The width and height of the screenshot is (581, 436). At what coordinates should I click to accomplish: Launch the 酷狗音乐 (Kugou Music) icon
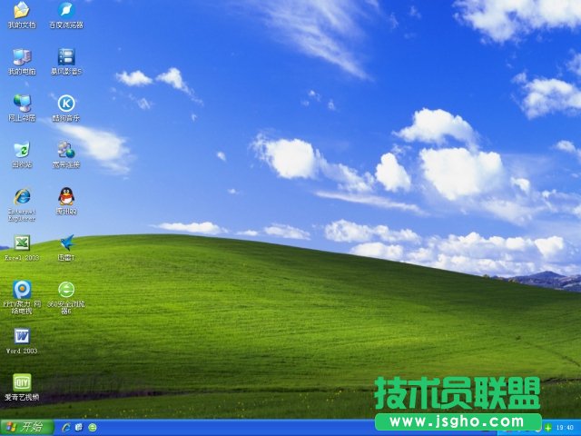click(65, 104)
